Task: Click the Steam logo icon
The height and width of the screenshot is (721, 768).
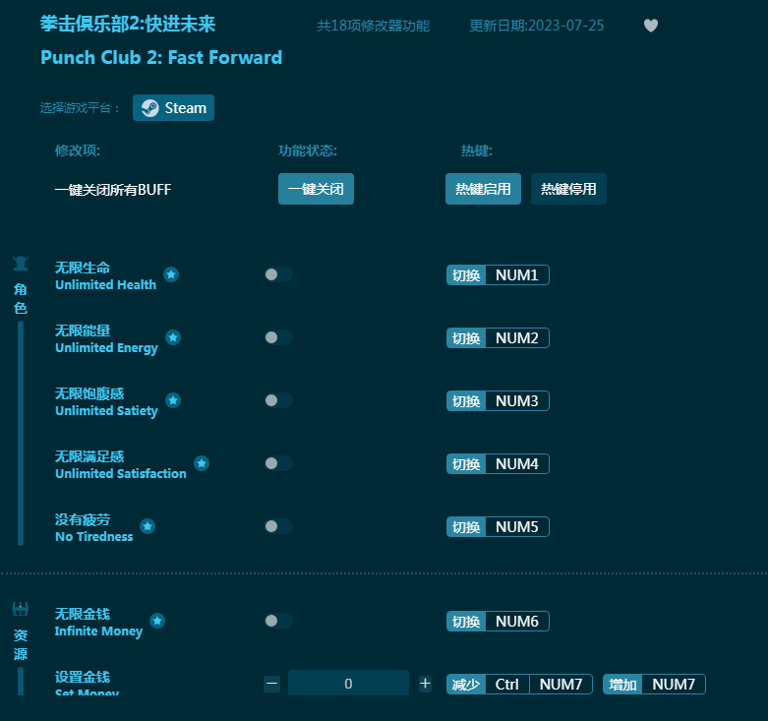Action: 149,108
